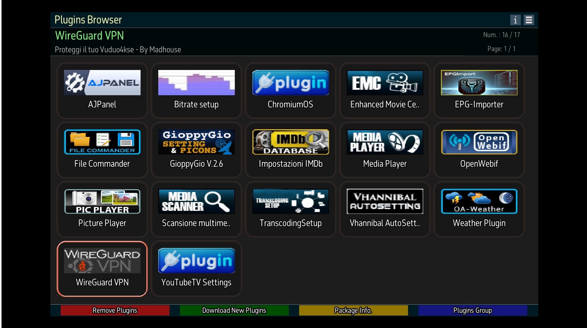Select the Transcoding Setup icon

coord(291,201)
